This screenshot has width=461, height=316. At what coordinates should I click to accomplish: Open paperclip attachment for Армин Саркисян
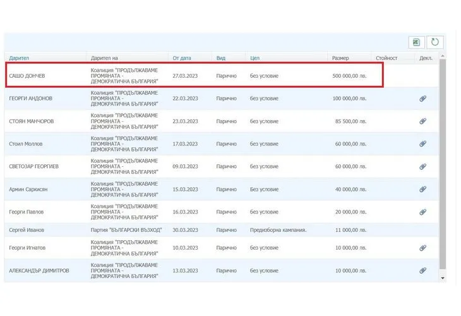click(423, 190)
